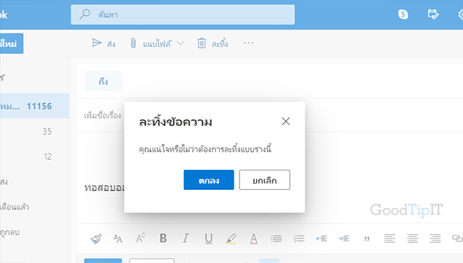The width and height of the screenshot is (463, 263).
Task: Insert a numbered list
Action: (299, 238)
